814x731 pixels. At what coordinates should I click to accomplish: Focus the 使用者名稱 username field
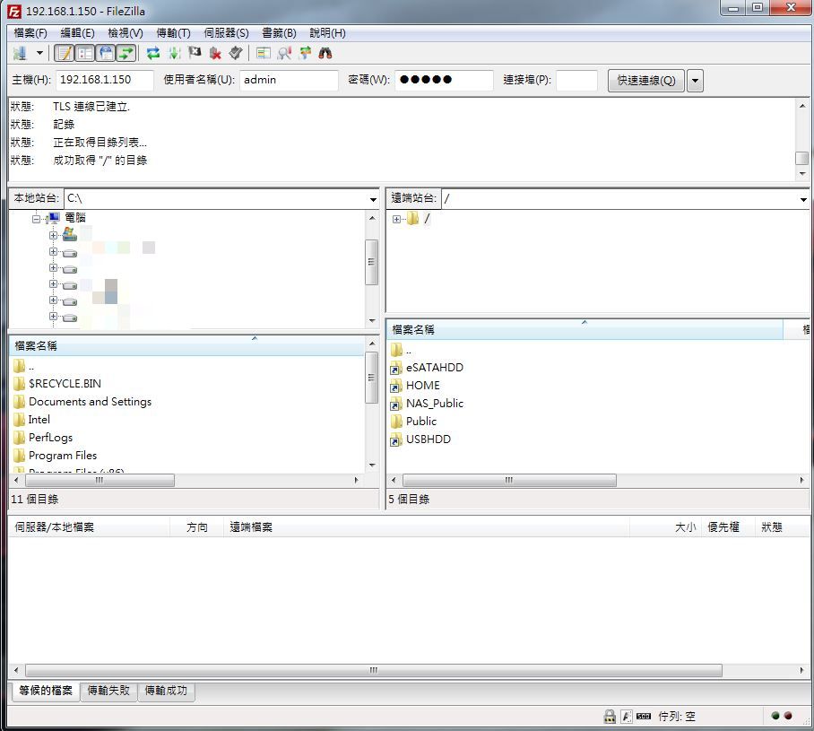289,80
